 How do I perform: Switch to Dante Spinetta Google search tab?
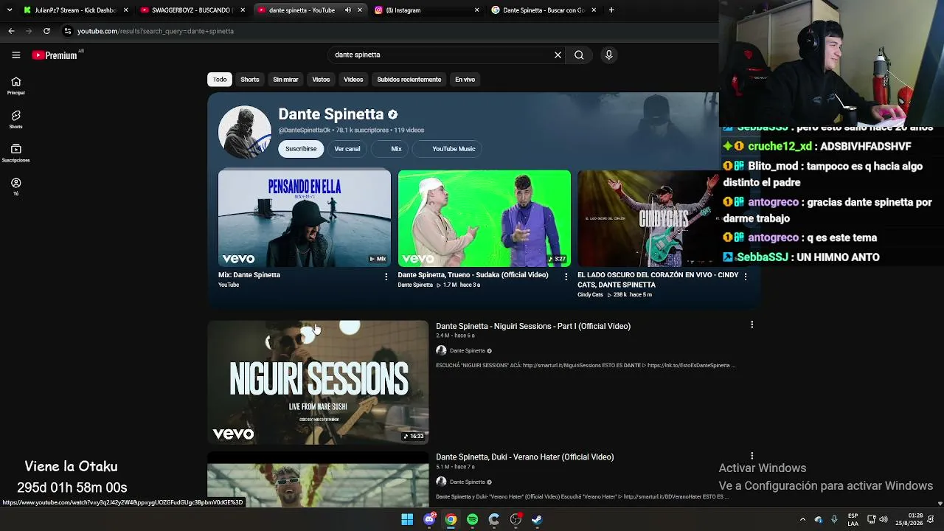(543, 10)
